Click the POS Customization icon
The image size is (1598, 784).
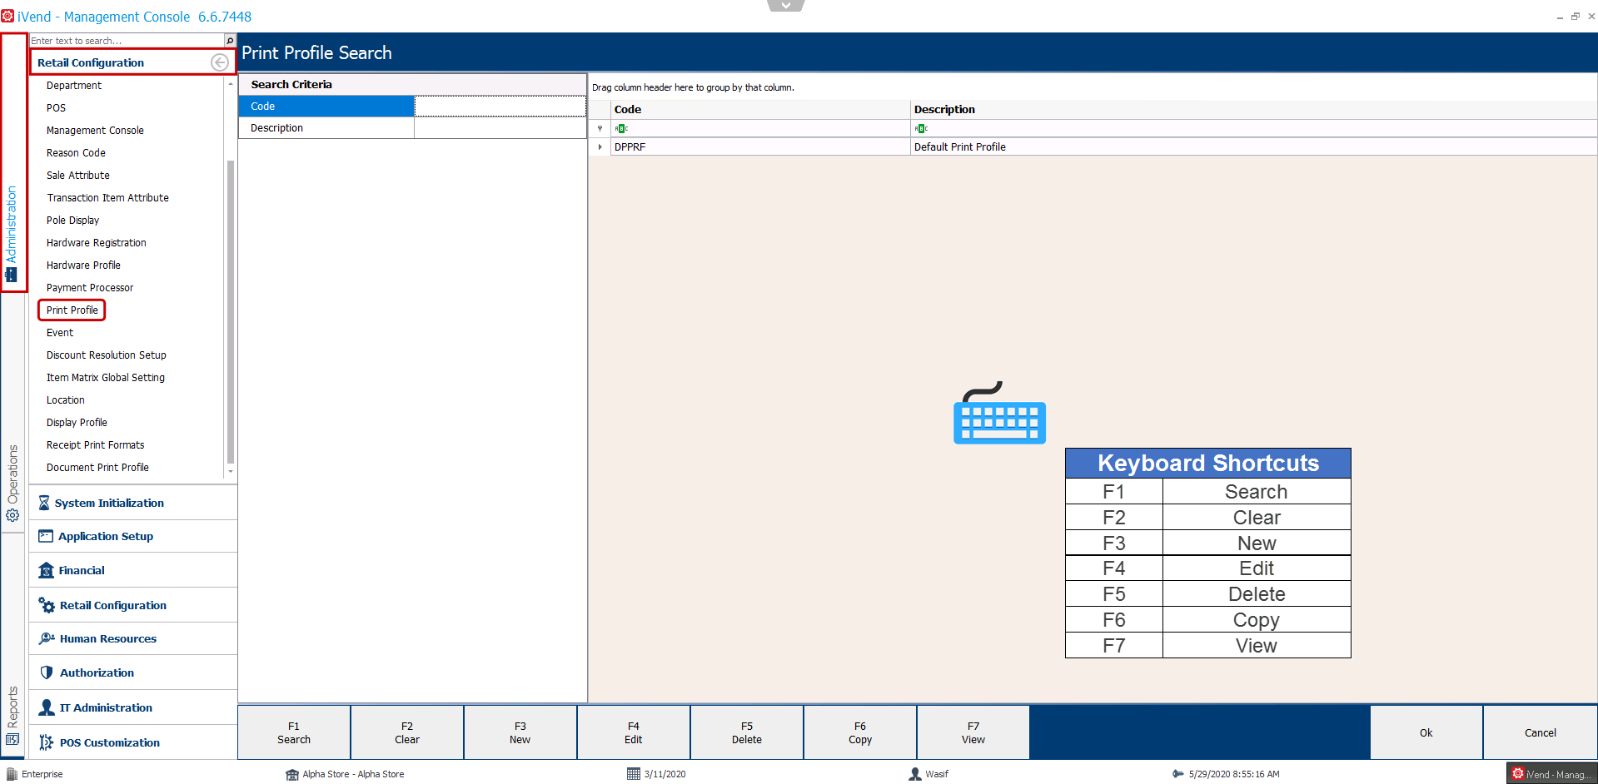point(47,742)
